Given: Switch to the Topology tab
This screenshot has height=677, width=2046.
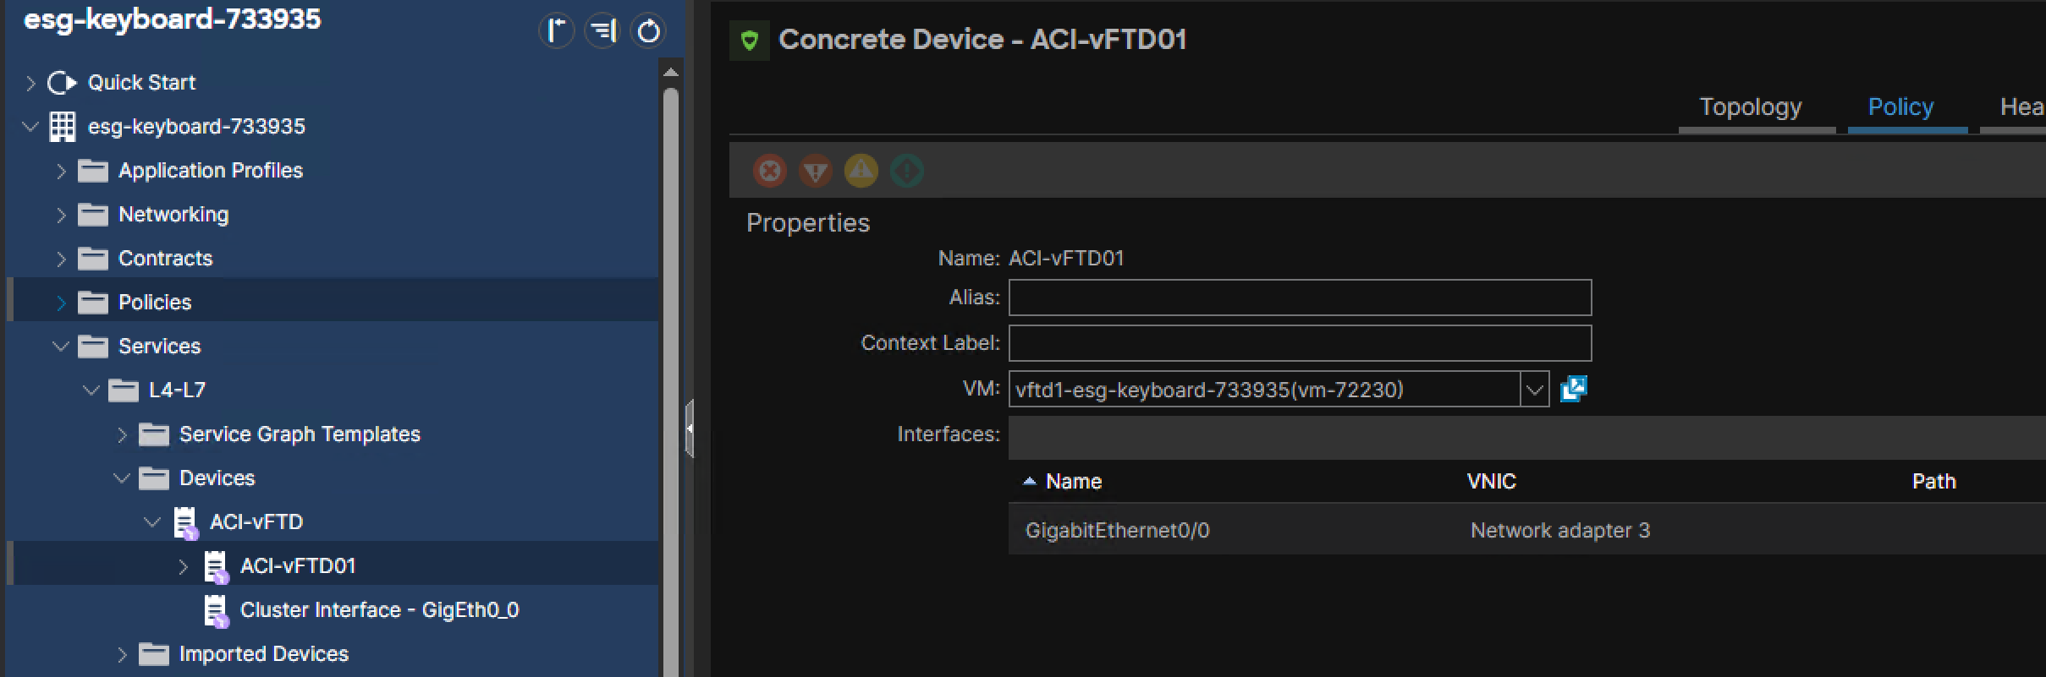Looking at the screenshot, I should point(1751,107).
